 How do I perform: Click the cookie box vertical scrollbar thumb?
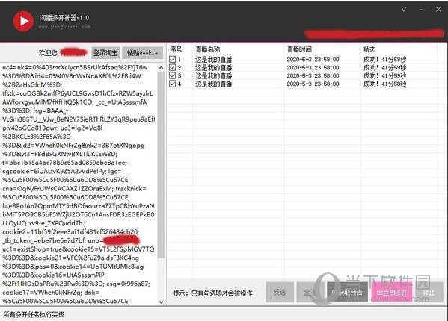(161, 164)
